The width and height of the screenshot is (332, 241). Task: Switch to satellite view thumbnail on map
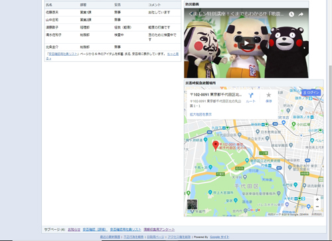pos(192,204)
